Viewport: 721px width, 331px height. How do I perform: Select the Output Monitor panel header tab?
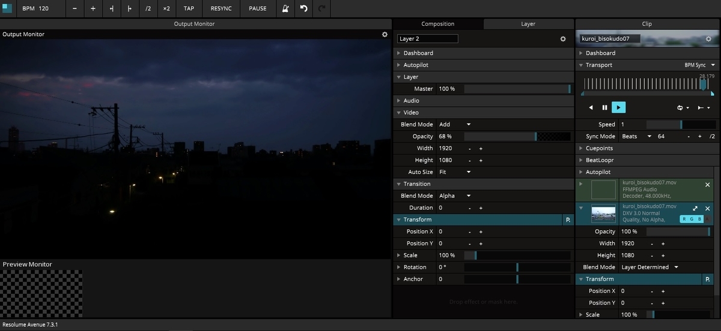pyautogui.click(x=194, y=24)
